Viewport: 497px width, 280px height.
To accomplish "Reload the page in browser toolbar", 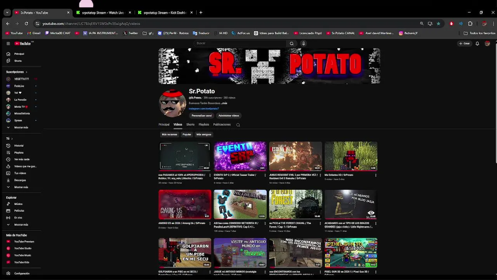I will point(26,23).
